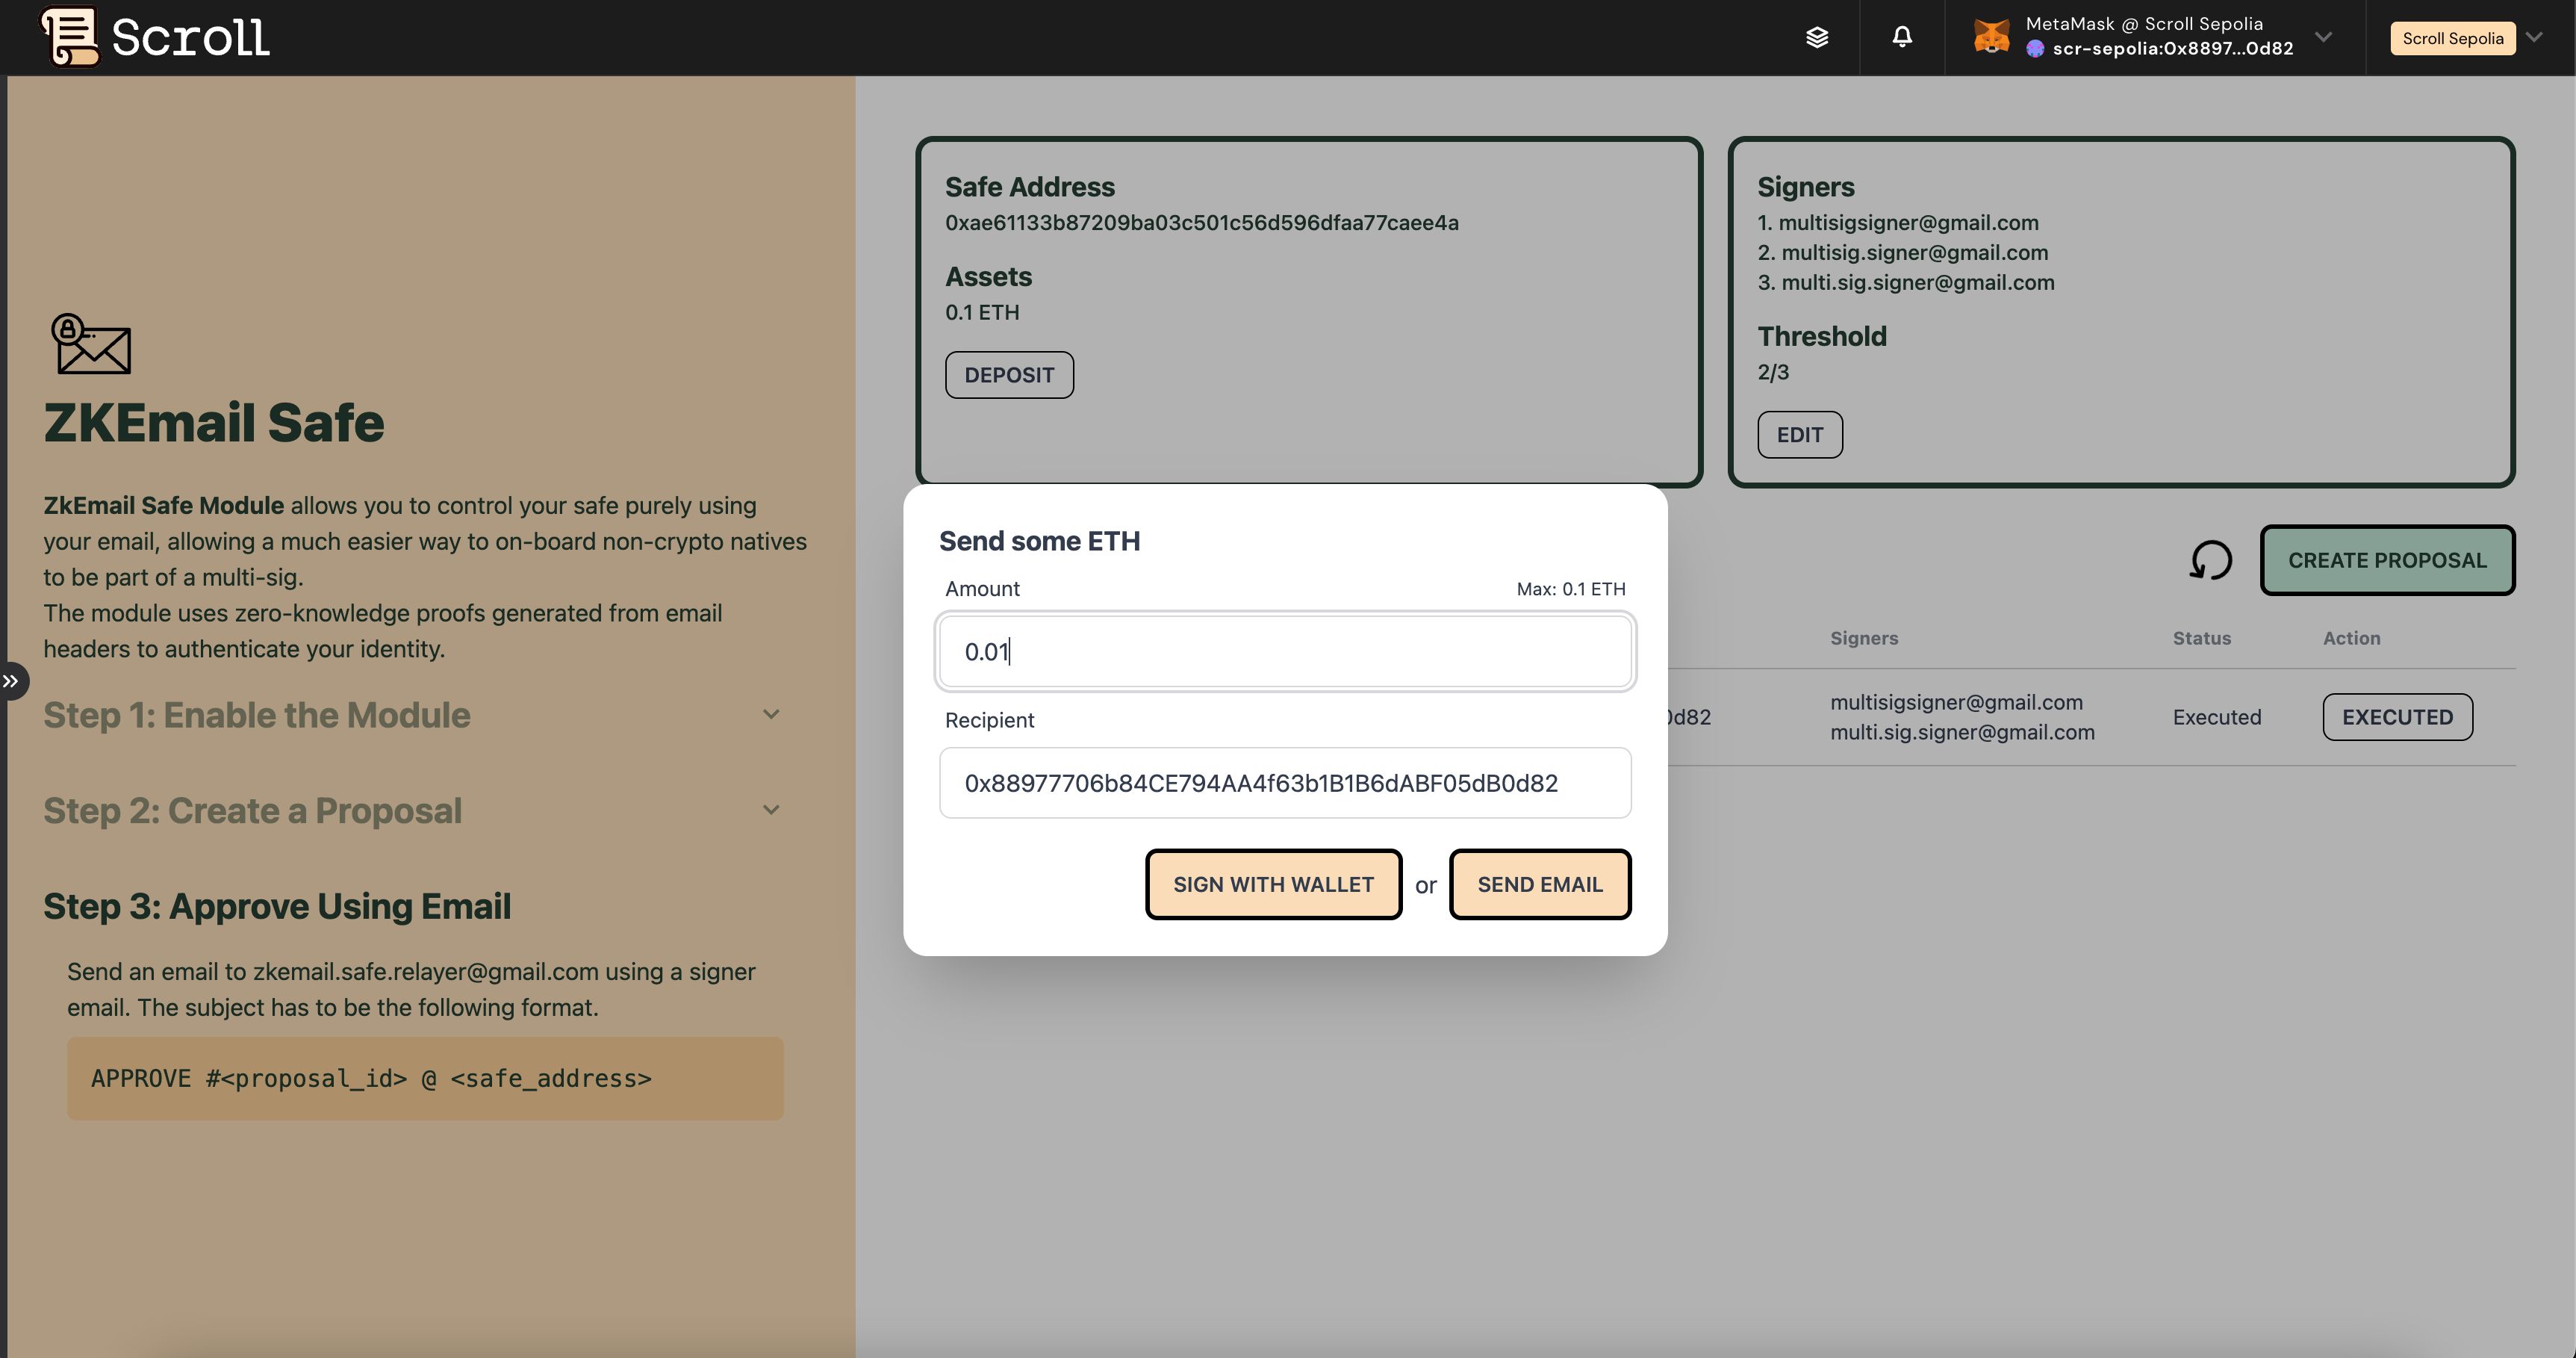Image resolution: width=2576 pixels, height=1358 pixels.
Task: Select the DEPOSIT button for assets
Action: 1007,373
